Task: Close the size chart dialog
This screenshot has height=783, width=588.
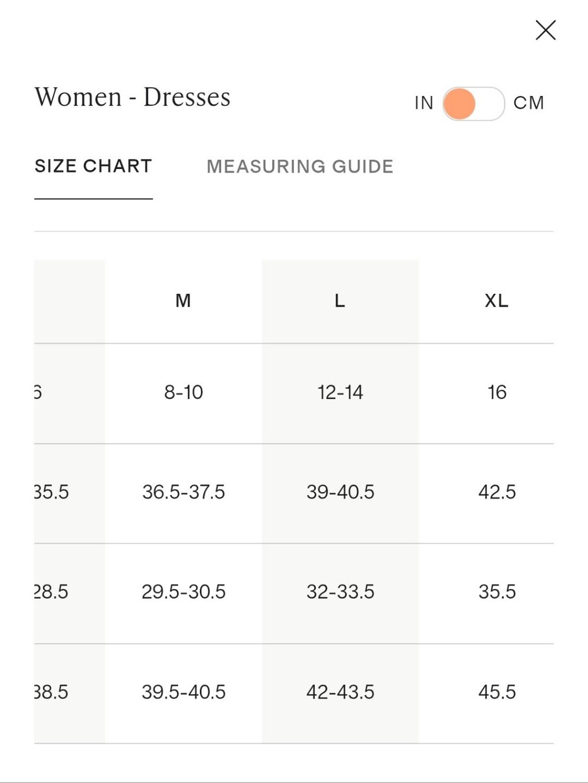Action: 546,30
